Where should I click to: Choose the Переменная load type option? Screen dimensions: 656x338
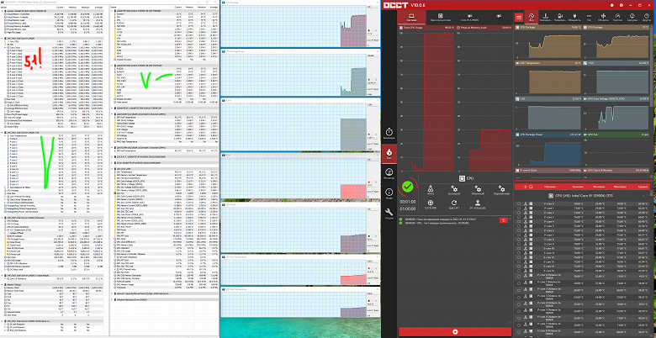pyautogui.click(x=501, y=190)
